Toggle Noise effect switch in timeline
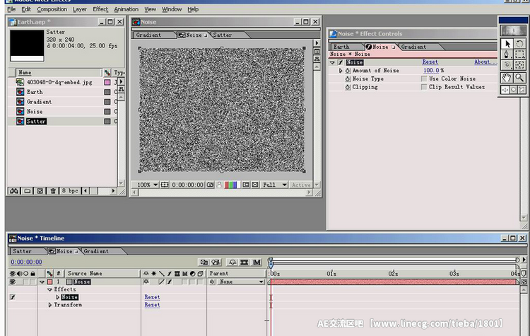Image resolution: width=530 pixels, height=336 pixels. 13,297
